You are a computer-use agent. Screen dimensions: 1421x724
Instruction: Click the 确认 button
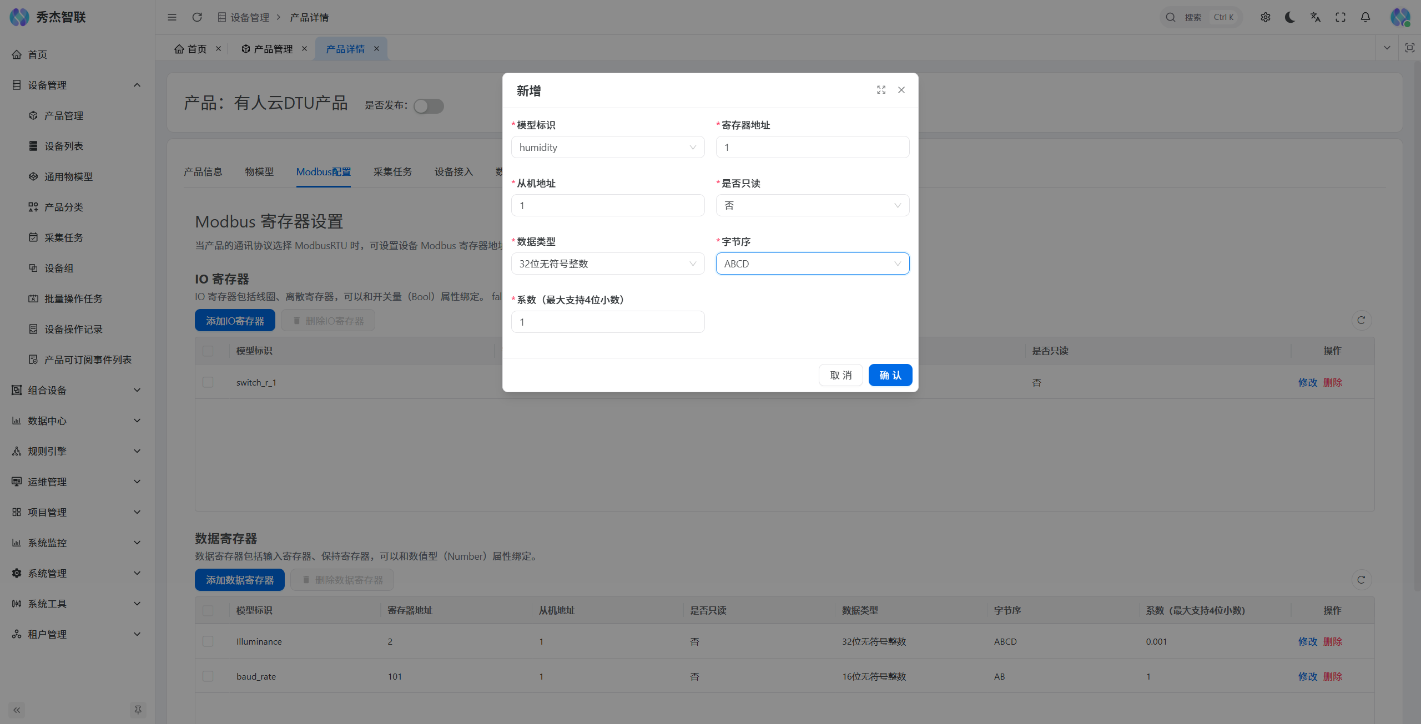pos(890,375)
